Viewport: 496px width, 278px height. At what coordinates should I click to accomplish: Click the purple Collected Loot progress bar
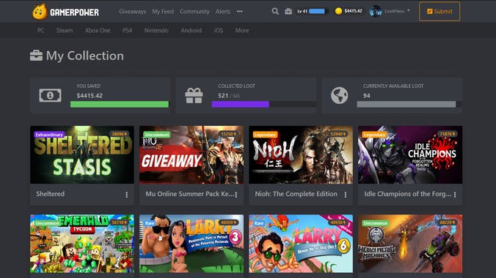[x=241, y=104]
